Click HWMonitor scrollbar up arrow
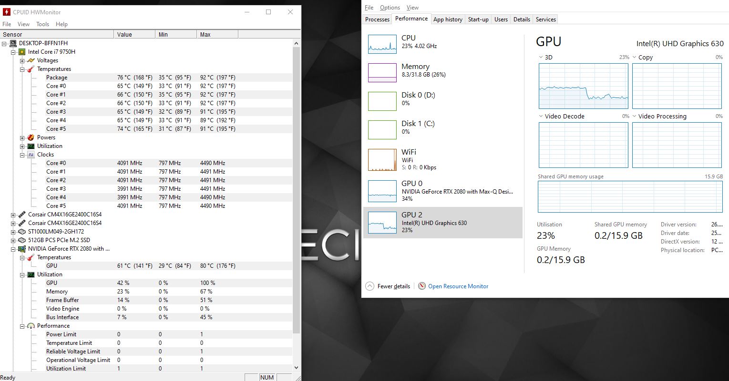This screenshot has height=381, width=729. pyautogui.click(x=297, y=43)
